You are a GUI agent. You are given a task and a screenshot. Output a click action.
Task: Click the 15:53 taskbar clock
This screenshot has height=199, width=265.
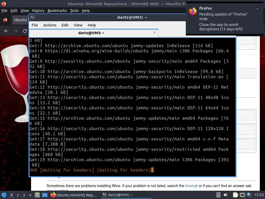[x=259, y=195]
